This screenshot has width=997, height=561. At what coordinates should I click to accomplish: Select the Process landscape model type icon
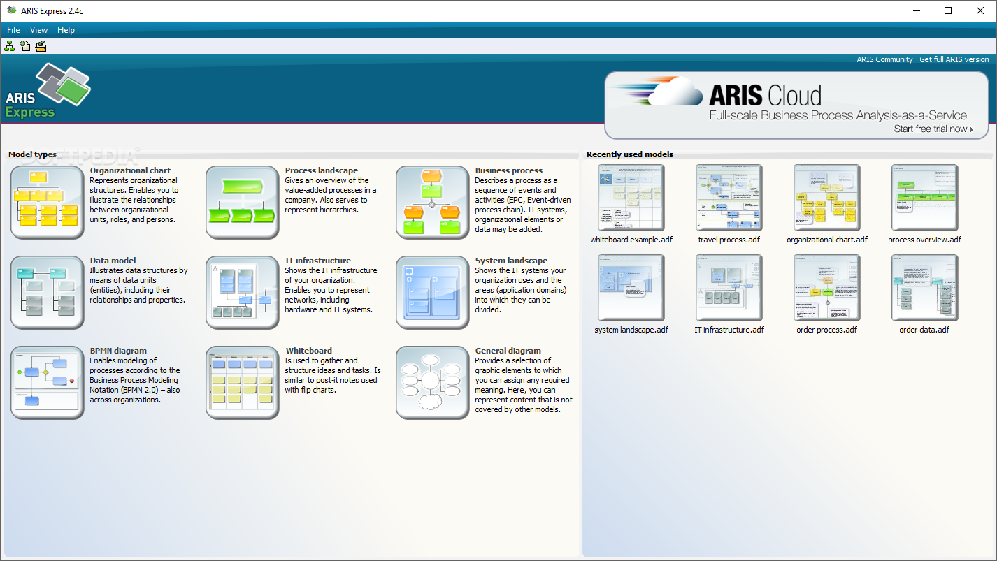[242, 203]
